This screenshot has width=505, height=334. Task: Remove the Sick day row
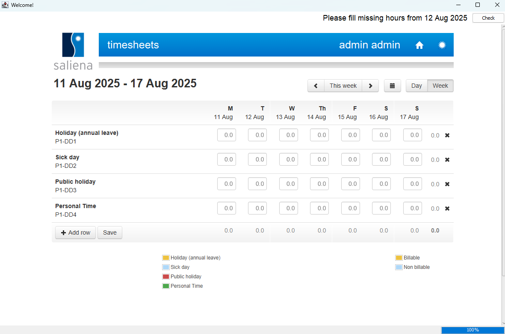click(447, 160)
